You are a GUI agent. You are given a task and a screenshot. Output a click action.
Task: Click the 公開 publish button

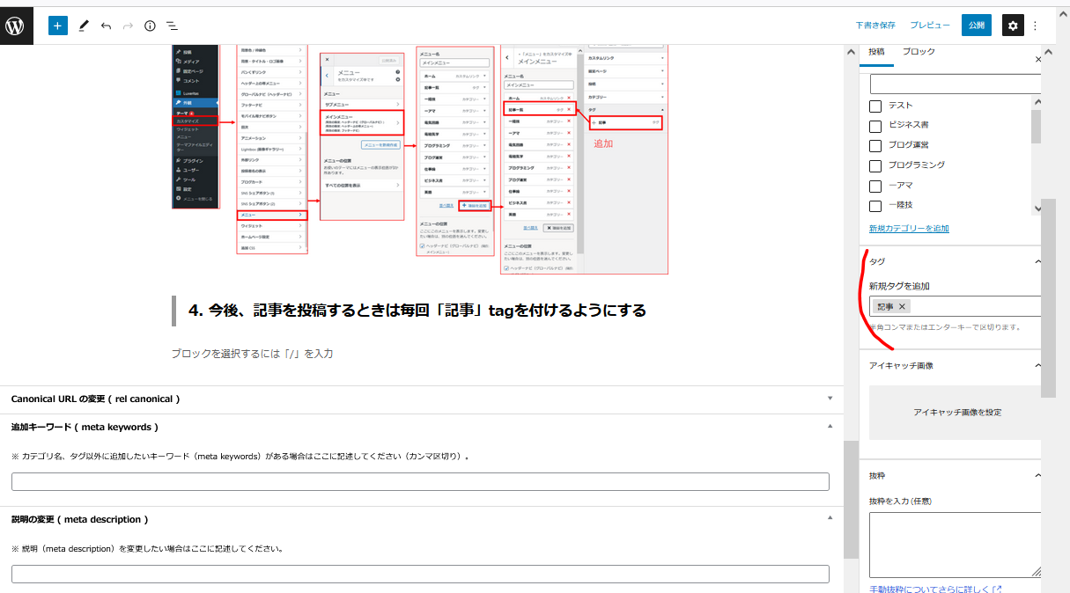pos(976,26)
